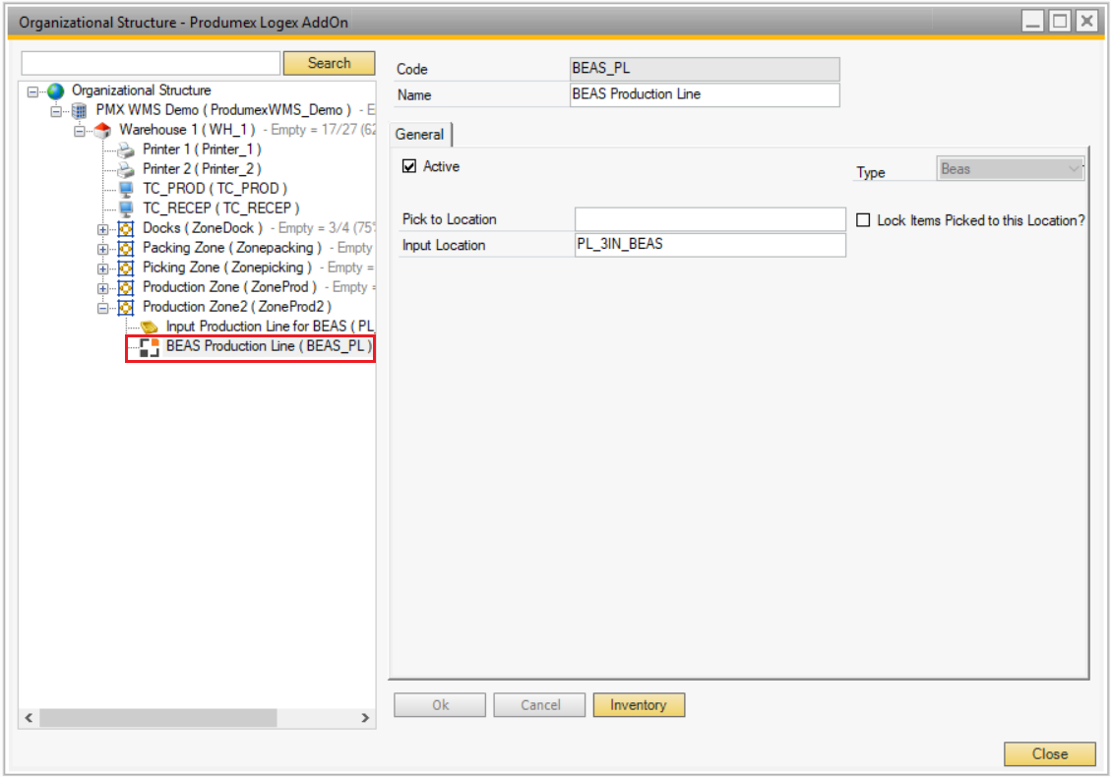The height and width of the screenshot is (777, 1111).
Task: Click the zone icon for Docks
Action: point(125,229)
